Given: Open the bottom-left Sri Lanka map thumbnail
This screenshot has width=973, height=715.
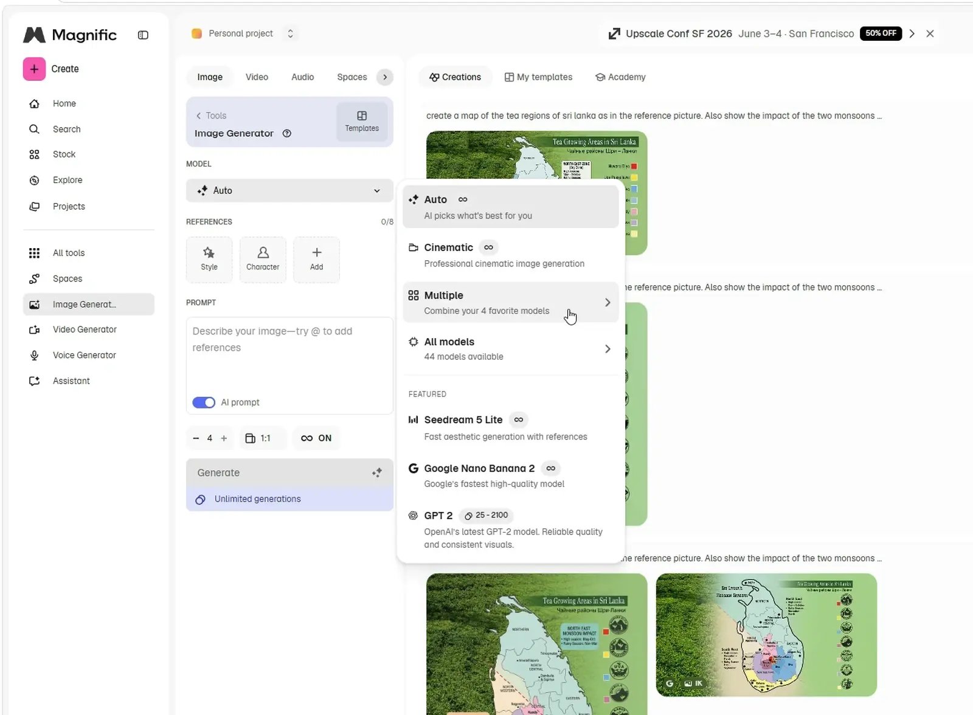Looking at the screenshot, I should [x=536, y=644].
